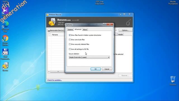Click the Piriform pear logo
The height and width of the screenshot is (101, 179).
click(128, 22)
